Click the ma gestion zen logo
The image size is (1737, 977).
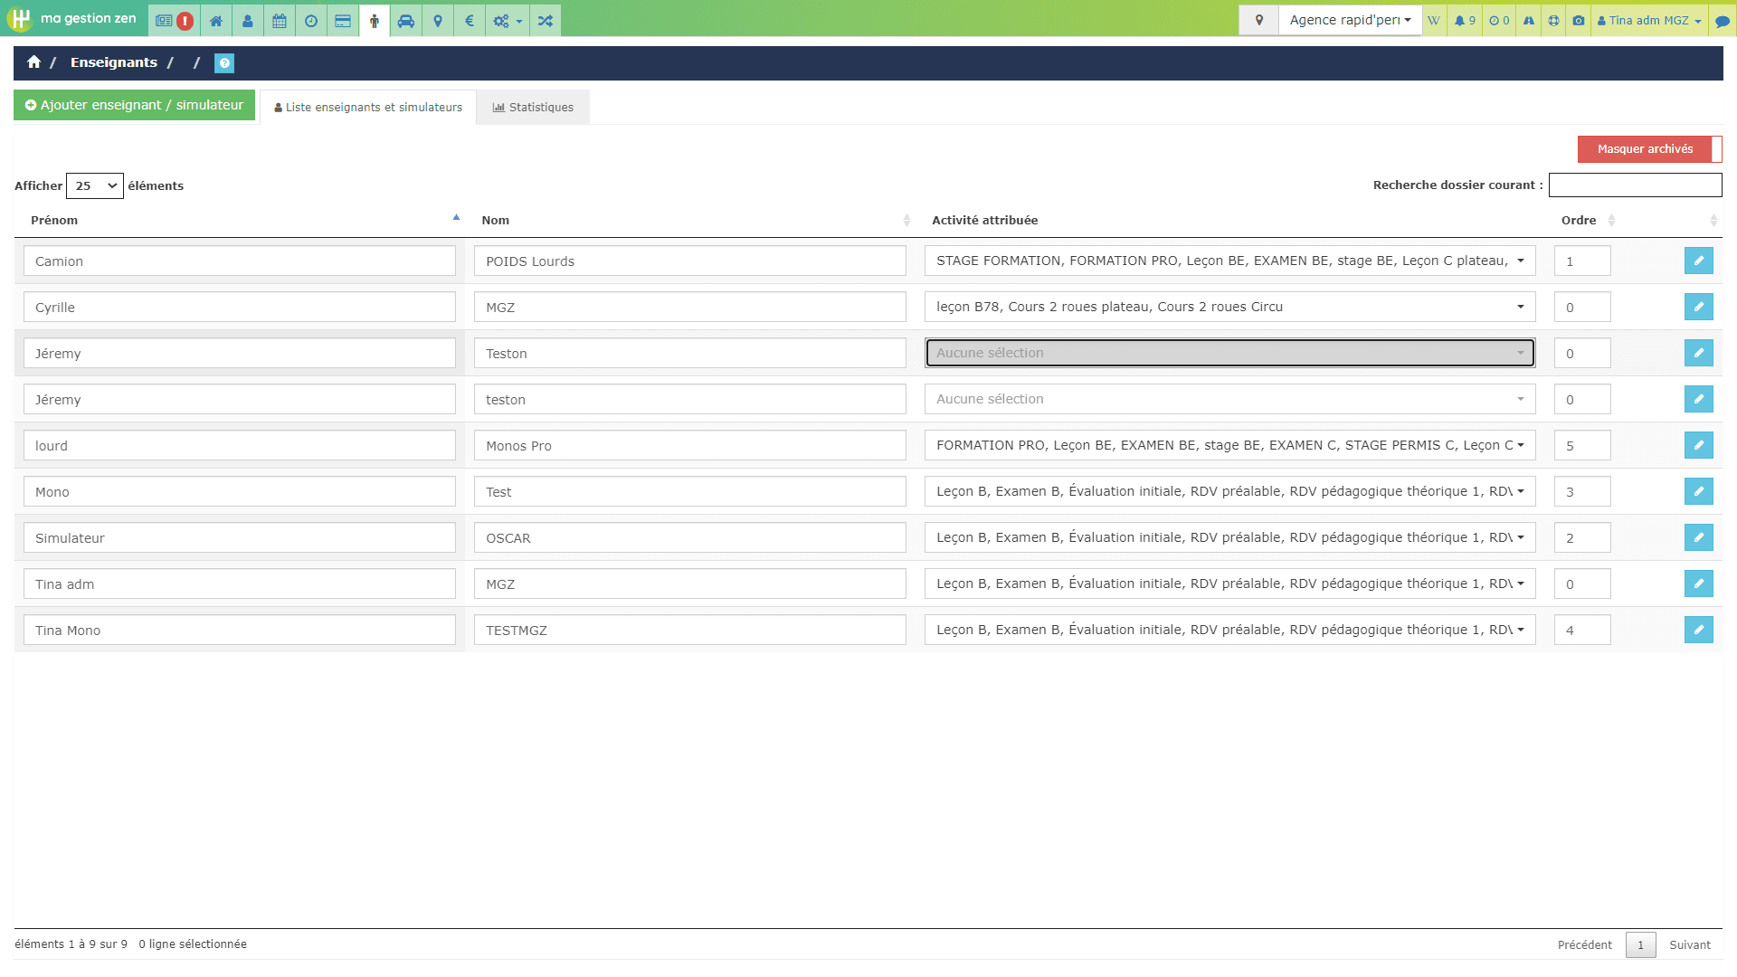(72, 18)
